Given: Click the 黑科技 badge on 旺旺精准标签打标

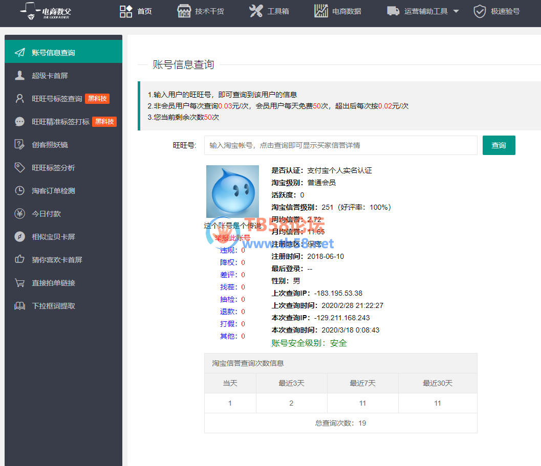Looking at the screenshot, I should (104, 122).
